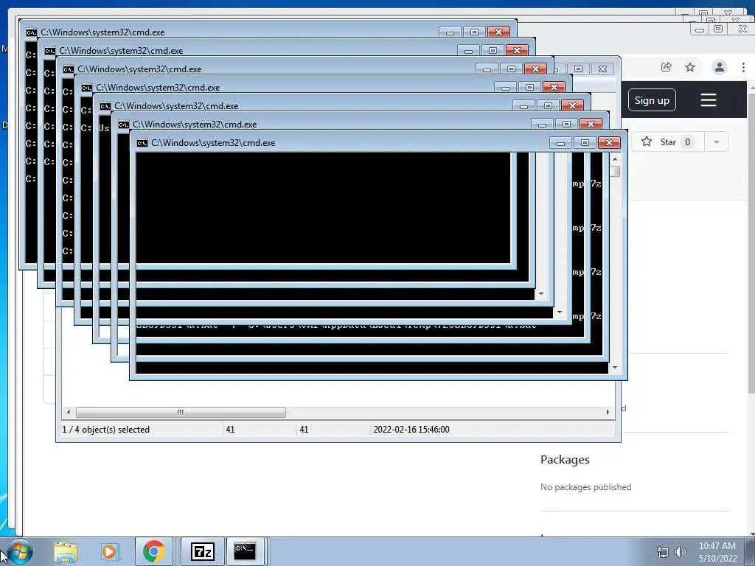Click the Show desktop button at the taskbar edge
Image resolution: width=755 pixels, height=566 pixels.
tap(750, 551)
